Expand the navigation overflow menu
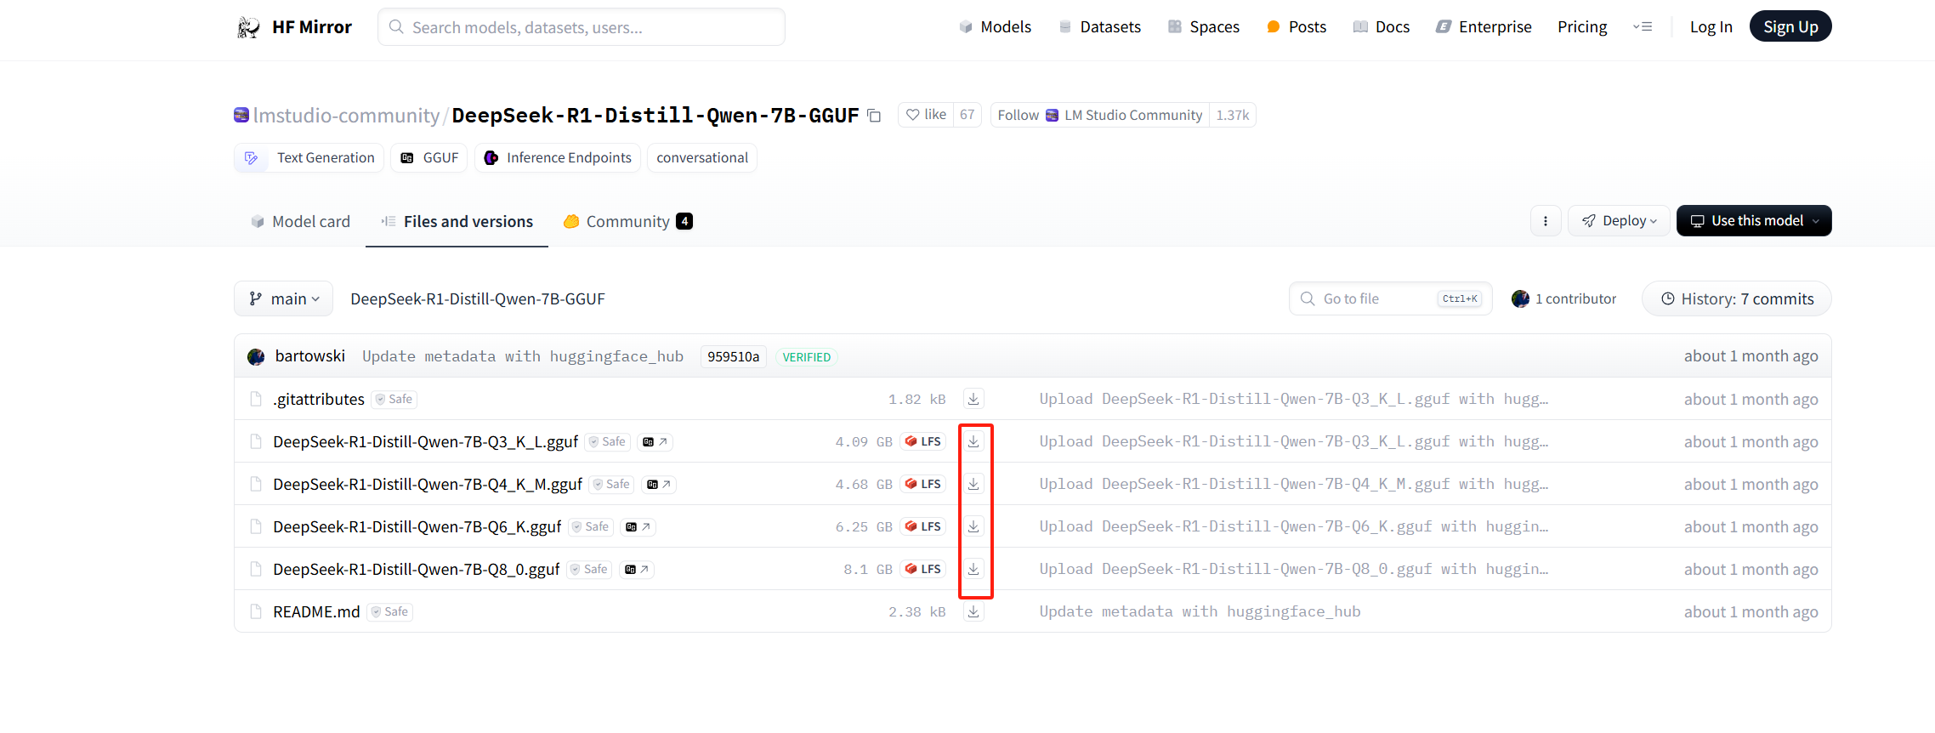 click(1643, 27)
